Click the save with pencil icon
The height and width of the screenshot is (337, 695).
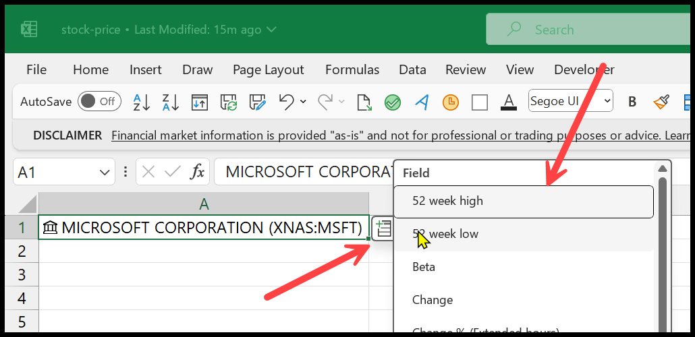point(258,102)
